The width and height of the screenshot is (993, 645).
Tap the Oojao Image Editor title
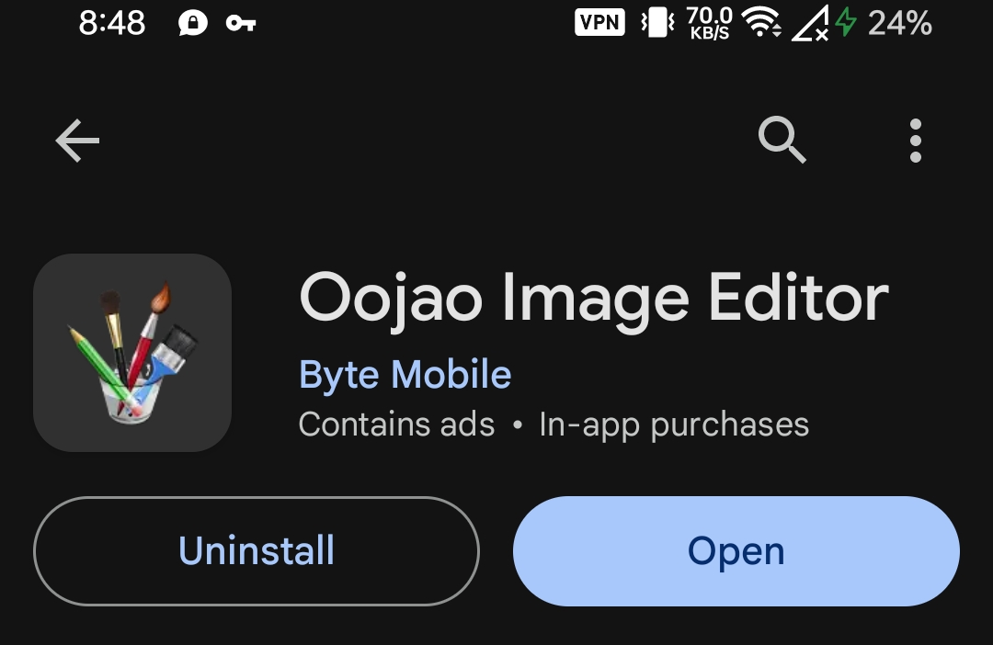tap(594, 300)
